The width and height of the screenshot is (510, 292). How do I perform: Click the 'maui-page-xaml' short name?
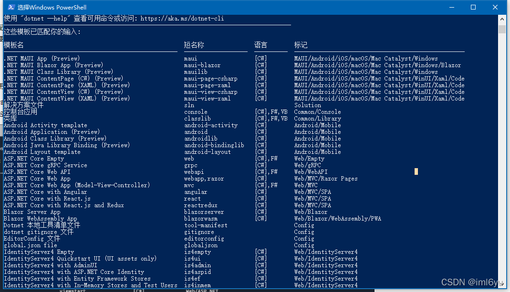207,85
